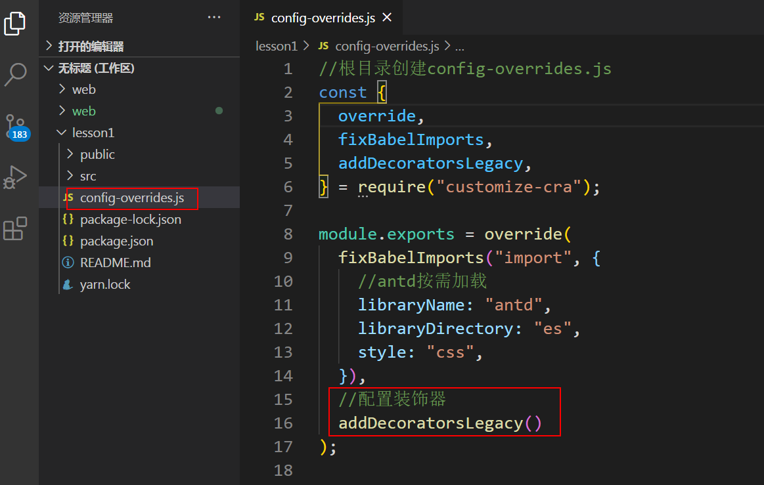Collapse the lesson1 folder
This screenshot has height=485, width=764.
point(93,133)
